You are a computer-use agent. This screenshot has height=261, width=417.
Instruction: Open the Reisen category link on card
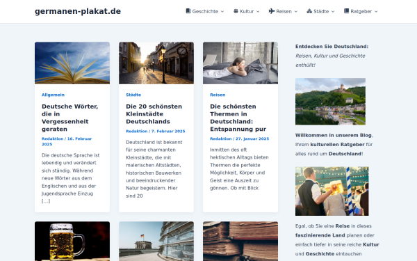pyautogui.click(x=218, y=95)
